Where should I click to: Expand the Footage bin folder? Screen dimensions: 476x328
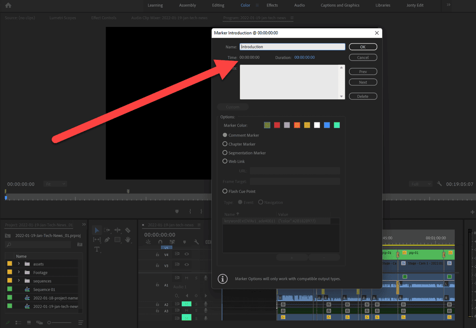click(x=19, y=272)
